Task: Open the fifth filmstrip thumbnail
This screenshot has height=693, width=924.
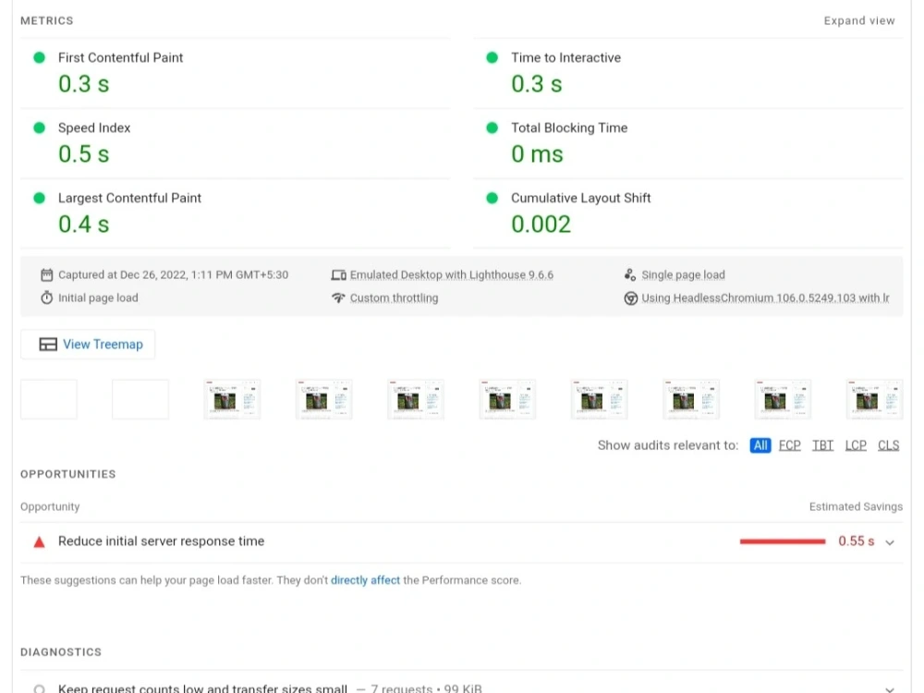Action: [416, 399]
